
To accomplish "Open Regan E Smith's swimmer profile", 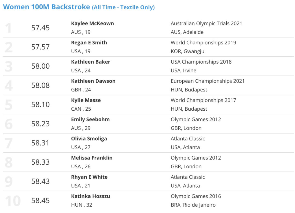I will pos(89,43).
